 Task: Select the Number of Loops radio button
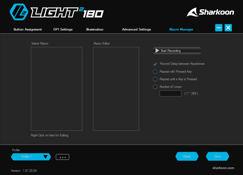click(x=155, y=87)
